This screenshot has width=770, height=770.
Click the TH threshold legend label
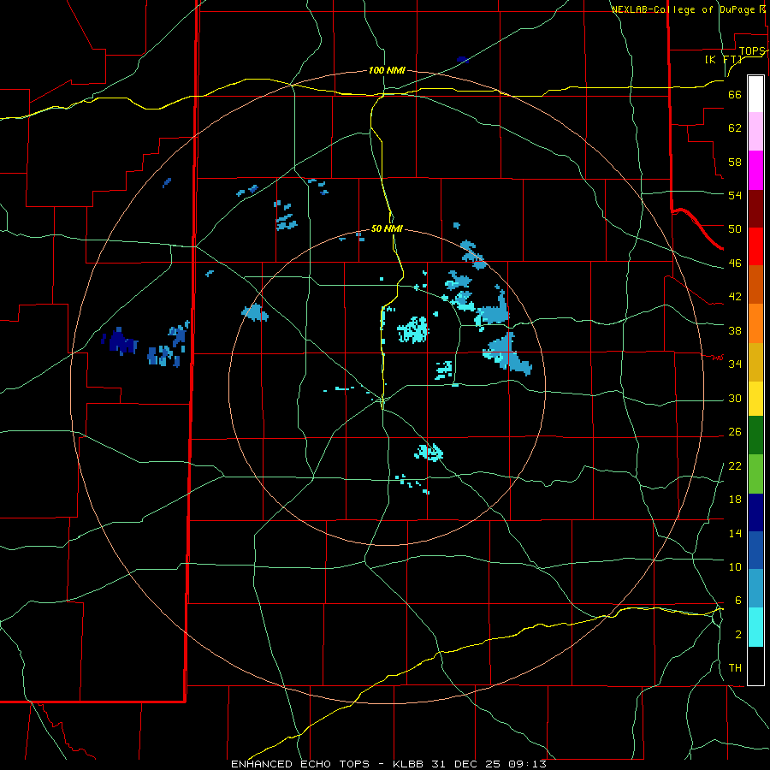(x=735, y=668)
